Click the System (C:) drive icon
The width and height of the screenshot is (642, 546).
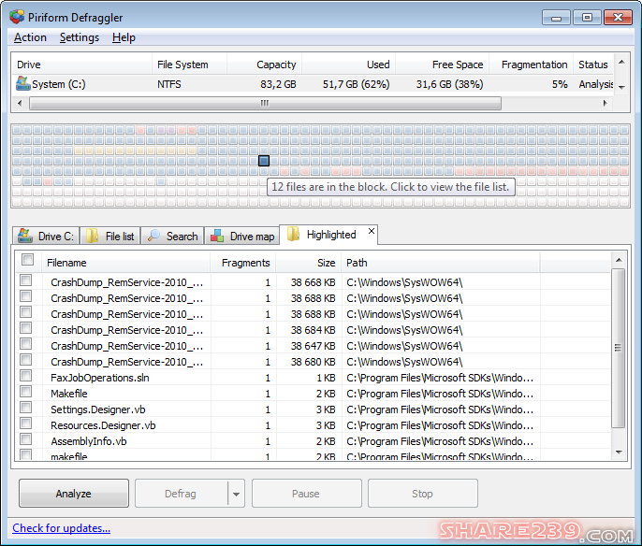[22, 83]
